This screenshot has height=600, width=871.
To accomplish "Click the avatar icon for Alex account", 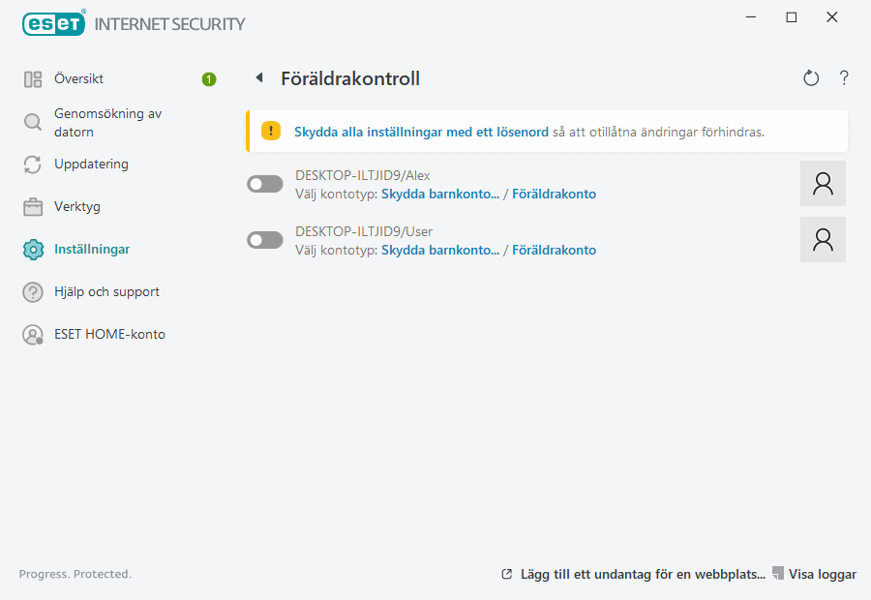I will point(823,183).
